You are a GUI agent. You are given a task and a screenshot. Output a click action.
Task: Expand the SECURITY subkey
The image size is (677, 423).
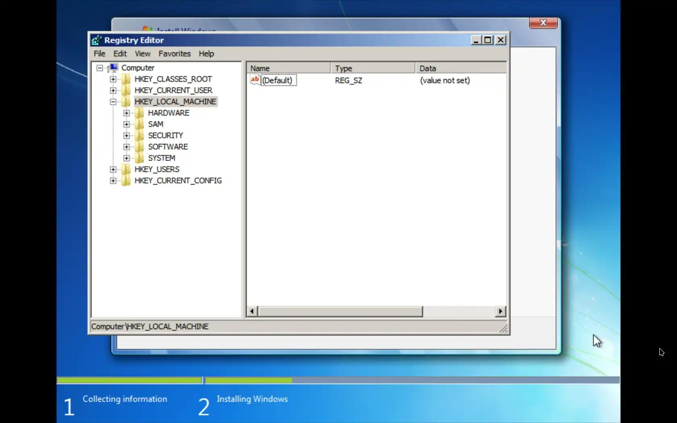(x=127, y=136)
